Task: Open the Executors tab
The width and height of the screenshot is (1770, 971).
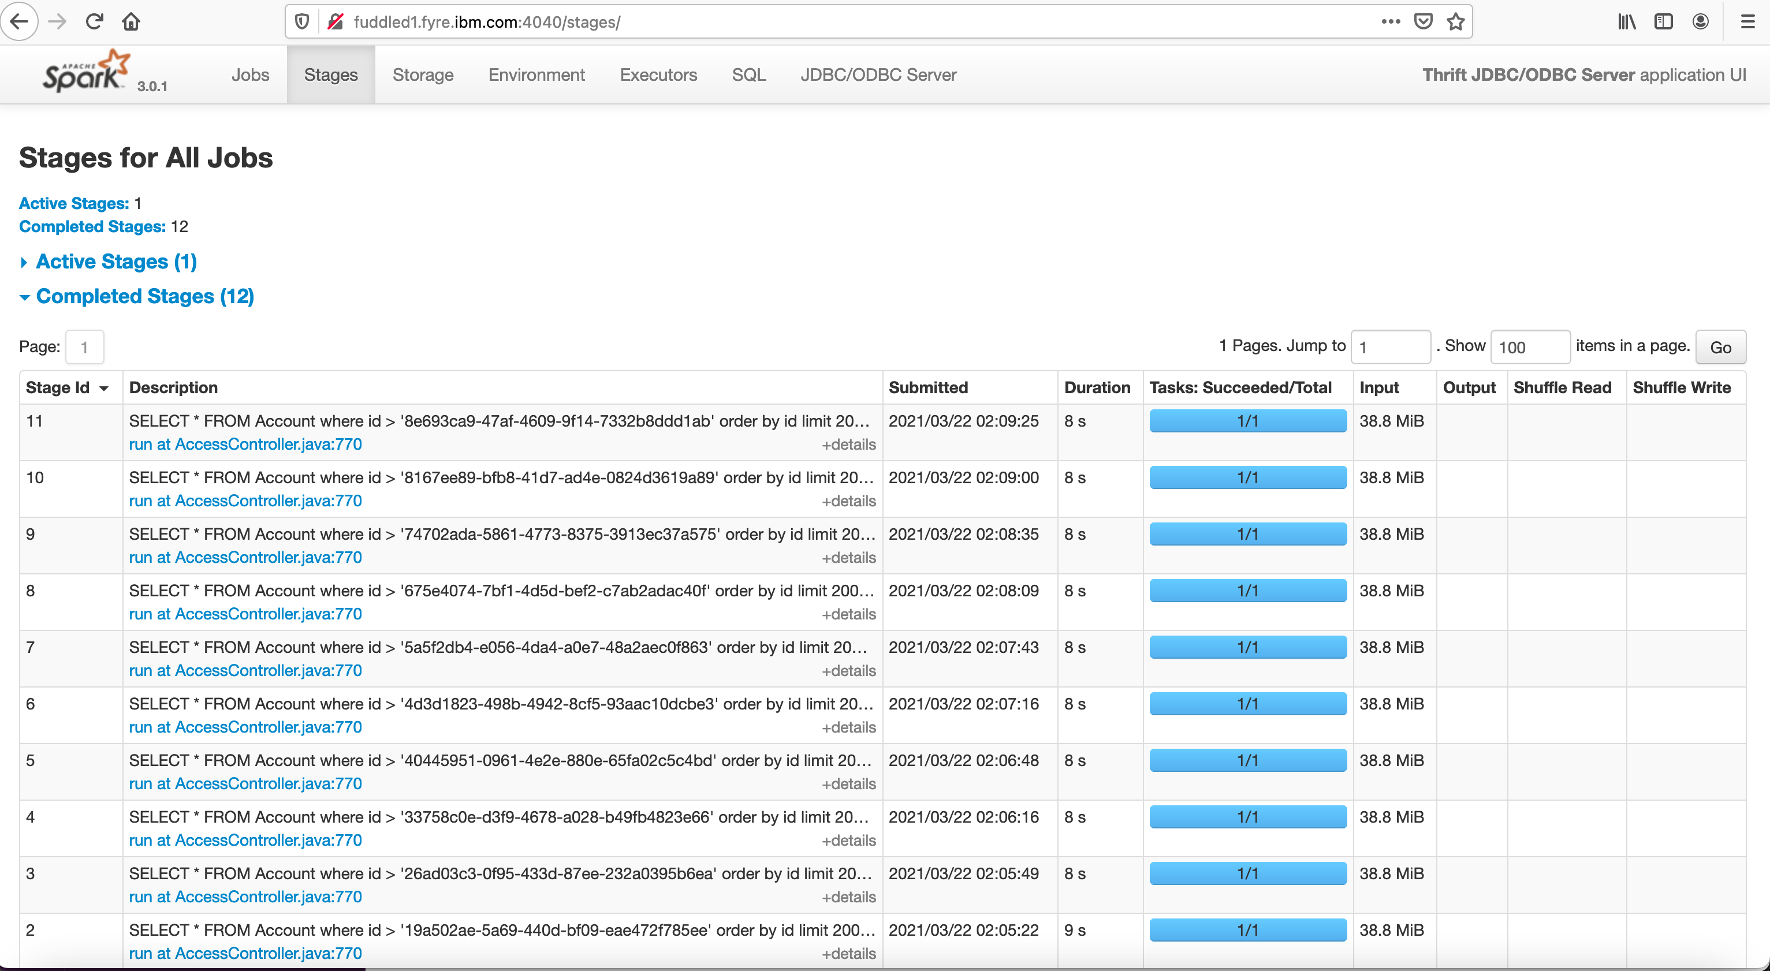Action: [658, 75]
